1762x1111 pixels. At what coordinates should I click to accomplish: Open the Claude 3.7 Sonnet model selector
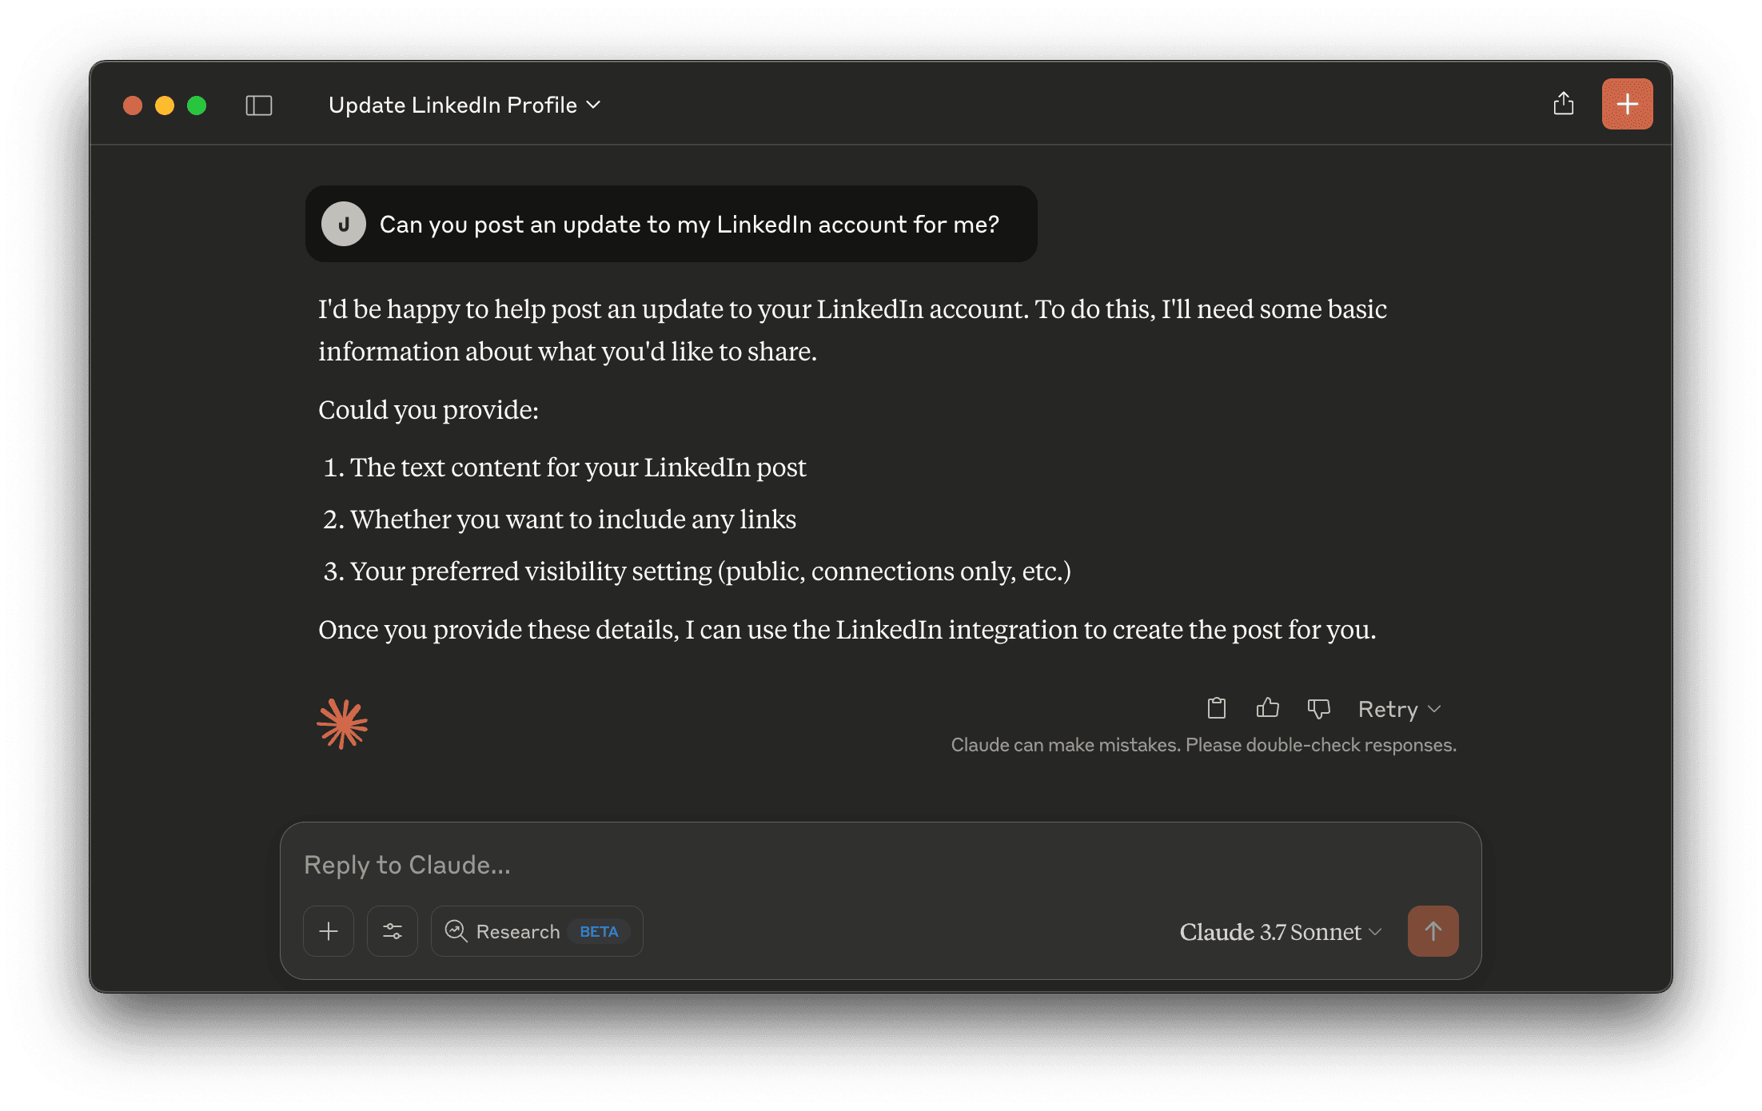[1280, 932]
